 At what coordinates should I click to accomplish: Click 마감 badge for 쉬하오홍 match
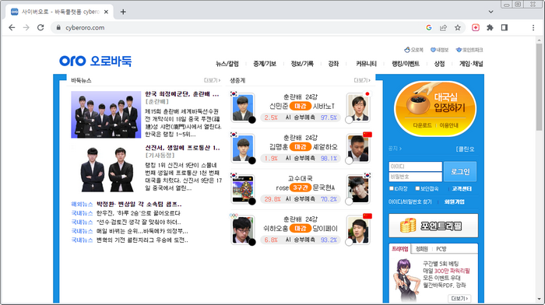[301, 228]
